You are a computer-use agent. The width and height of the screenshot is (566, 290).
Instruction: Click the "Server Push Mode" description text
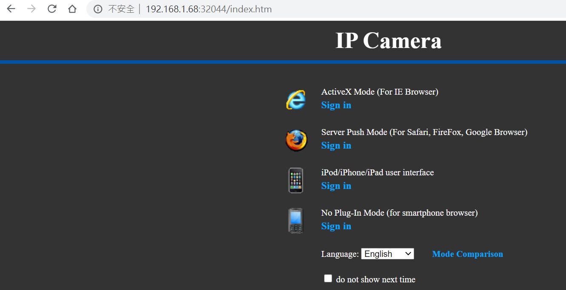point(424,132)
